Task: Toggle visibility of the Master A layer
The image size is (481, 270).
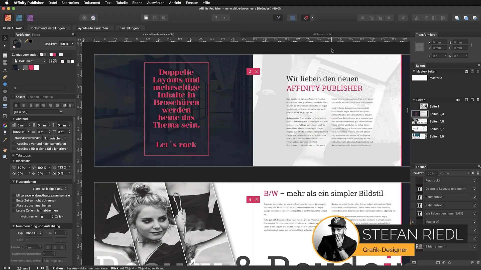Action: pos(474,222)
